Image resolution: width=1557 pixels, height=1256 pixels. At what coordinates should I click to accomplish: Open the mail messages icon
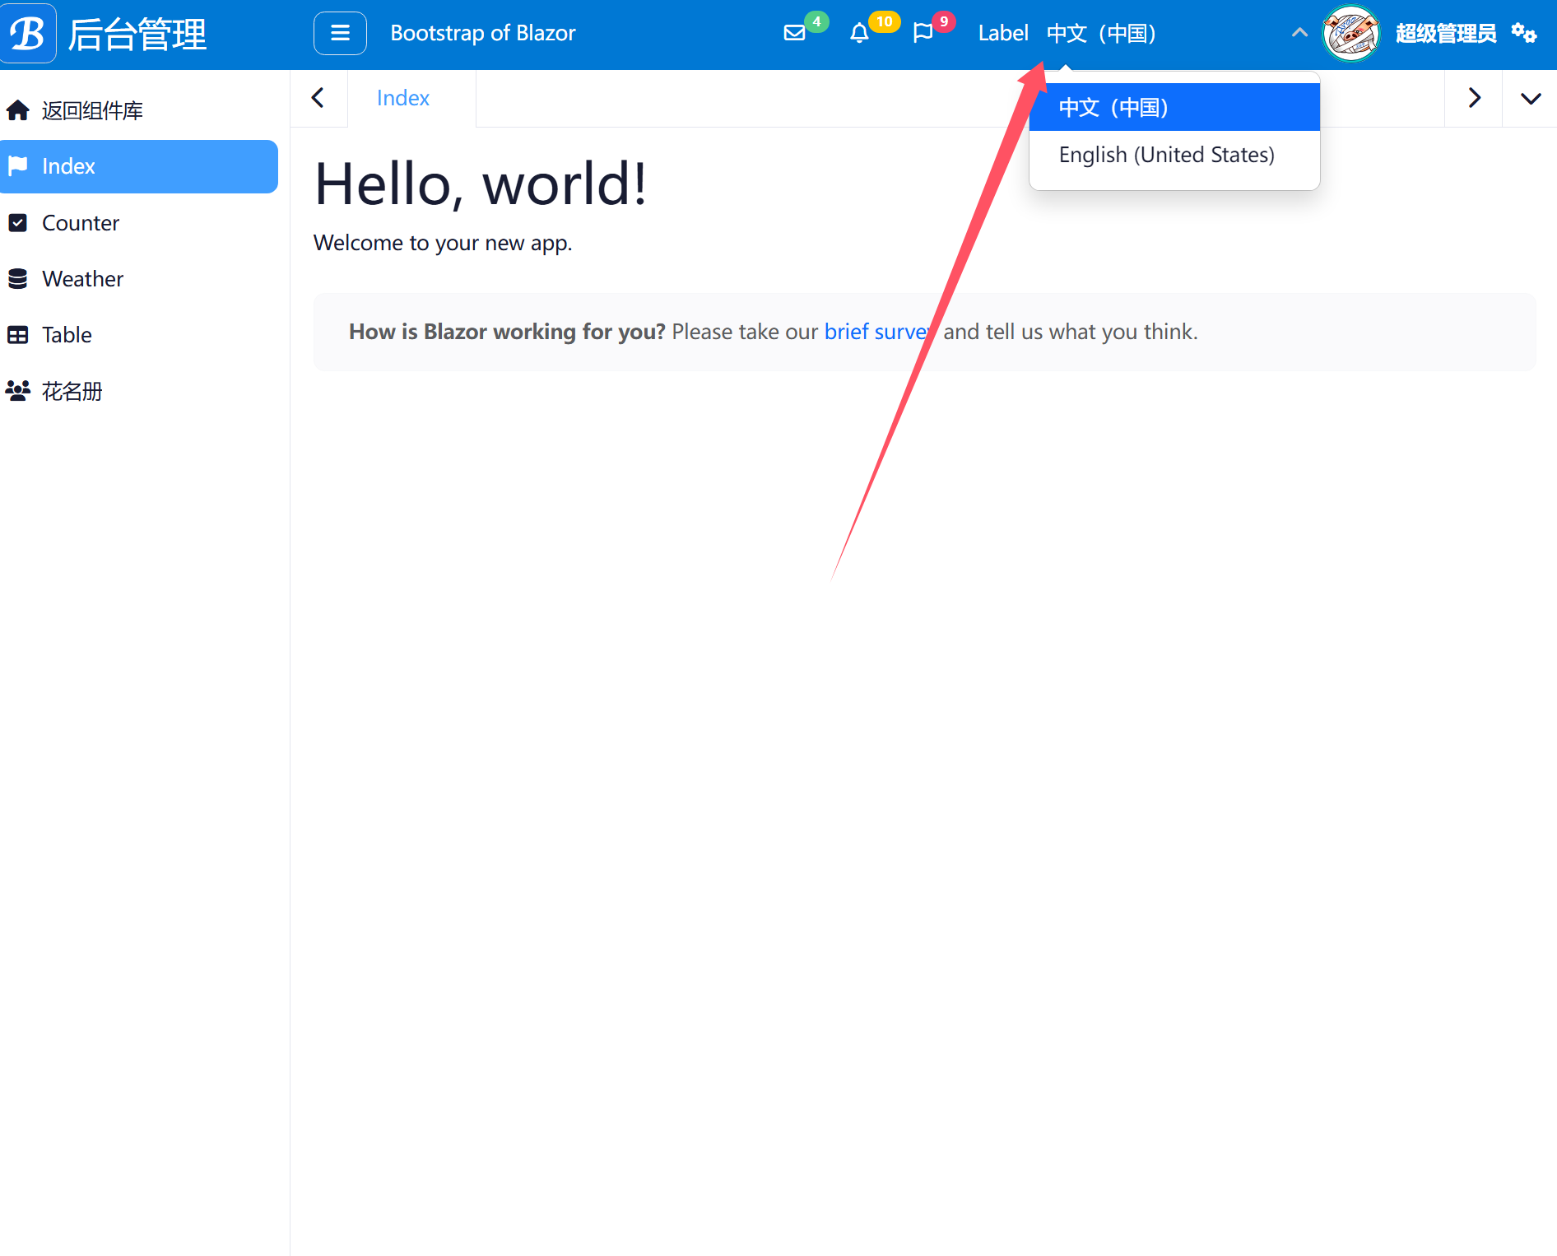(x=794, y=33)
